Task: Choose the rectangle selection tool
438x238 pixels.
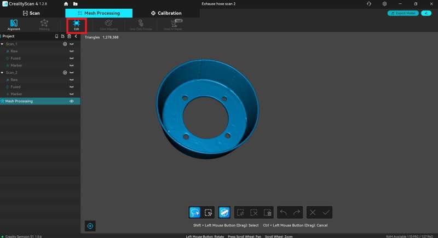Action: [x=208, y=212]
